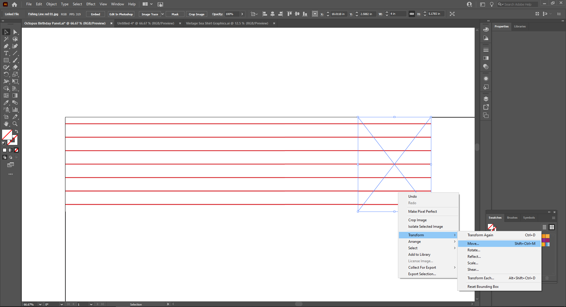Screen dimensions: 566x307
Task: Select the Scale tool
Action: click(15, 74)
